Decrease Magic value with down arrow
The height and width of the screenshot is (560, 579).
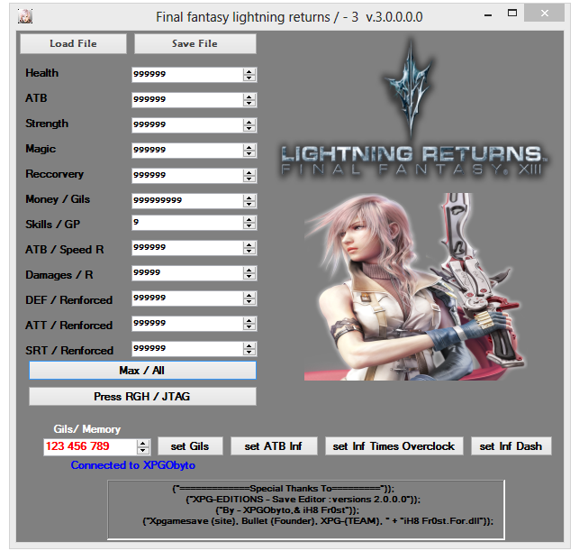[x=249, y=153]
